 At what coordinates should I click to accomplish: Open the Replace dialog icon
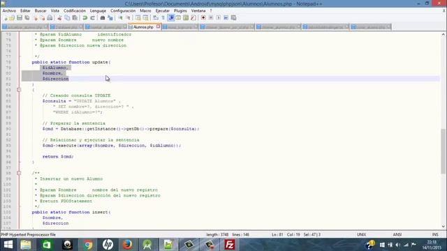coord(110,18)
